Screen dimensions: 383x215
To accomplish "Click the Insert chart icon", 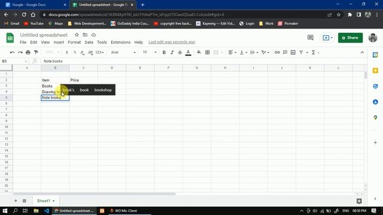I will pos(293,53).
